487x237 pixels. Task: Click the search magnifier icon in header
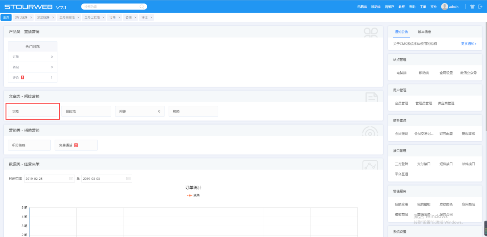click(142, 7)
